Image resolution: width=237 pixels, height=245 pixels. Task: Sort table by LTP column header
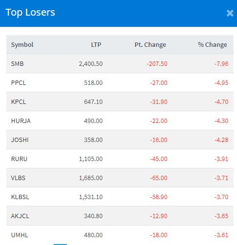[x=96, y=44]
